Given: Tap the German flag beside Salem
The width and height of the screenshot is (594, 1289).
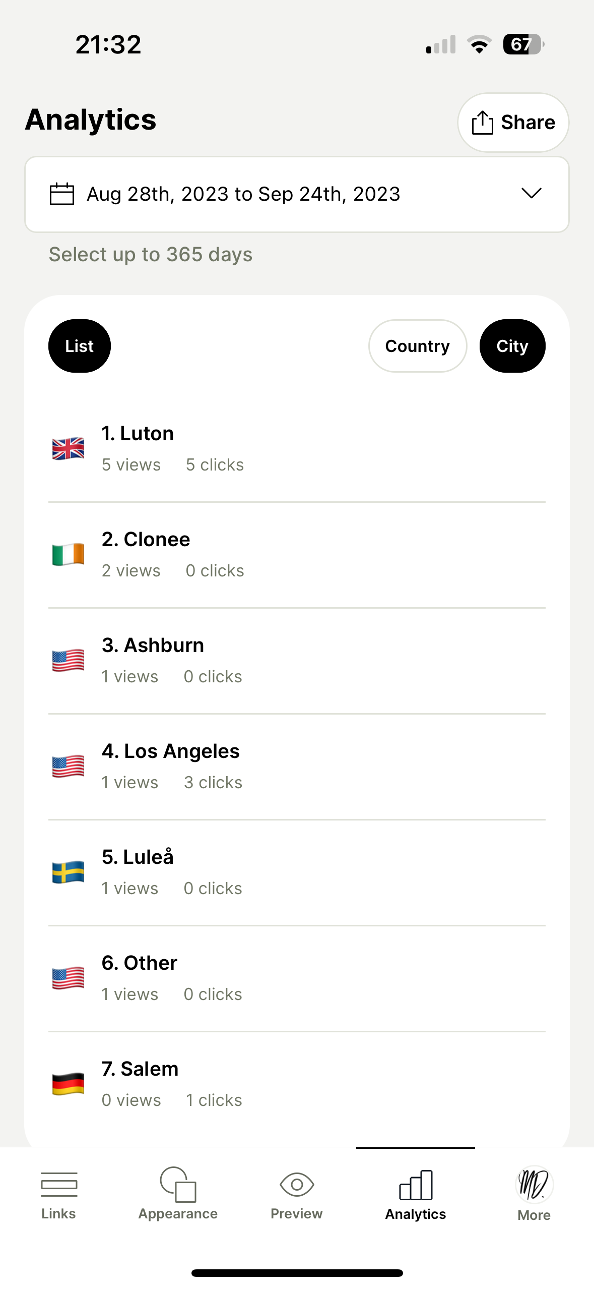Looking at the screenshot, I should [69, 1084].
